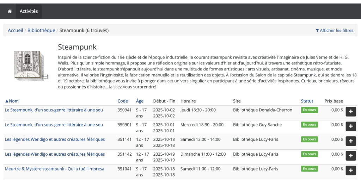
Task: Open Steampunk activity link for Wednesday session
Action: click(54, 125)
